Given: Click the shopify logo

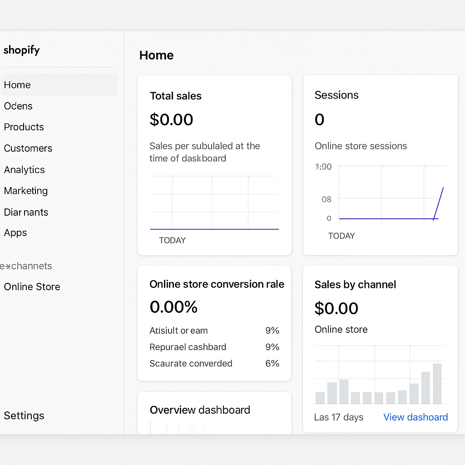Looking at the screenshot, I should (x=21, y=50).
